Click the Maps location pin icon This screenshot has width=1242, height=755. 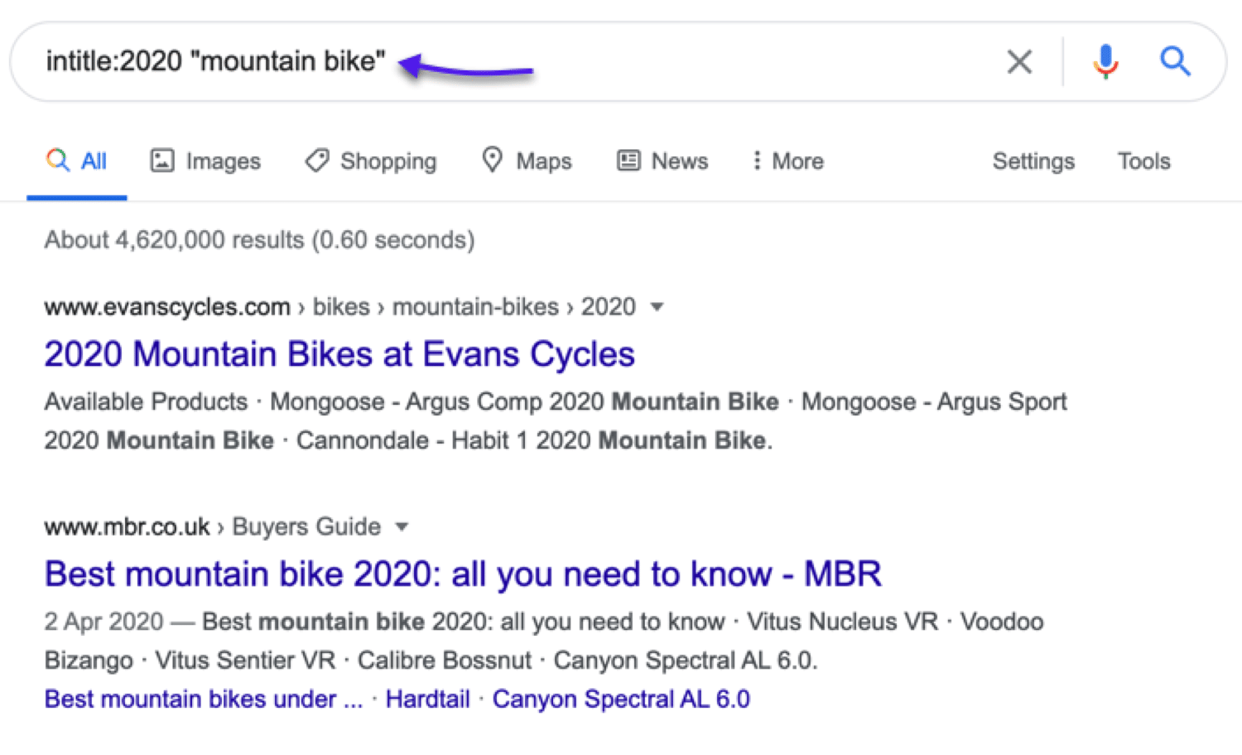pyautogui.click(x=493, y=160)
